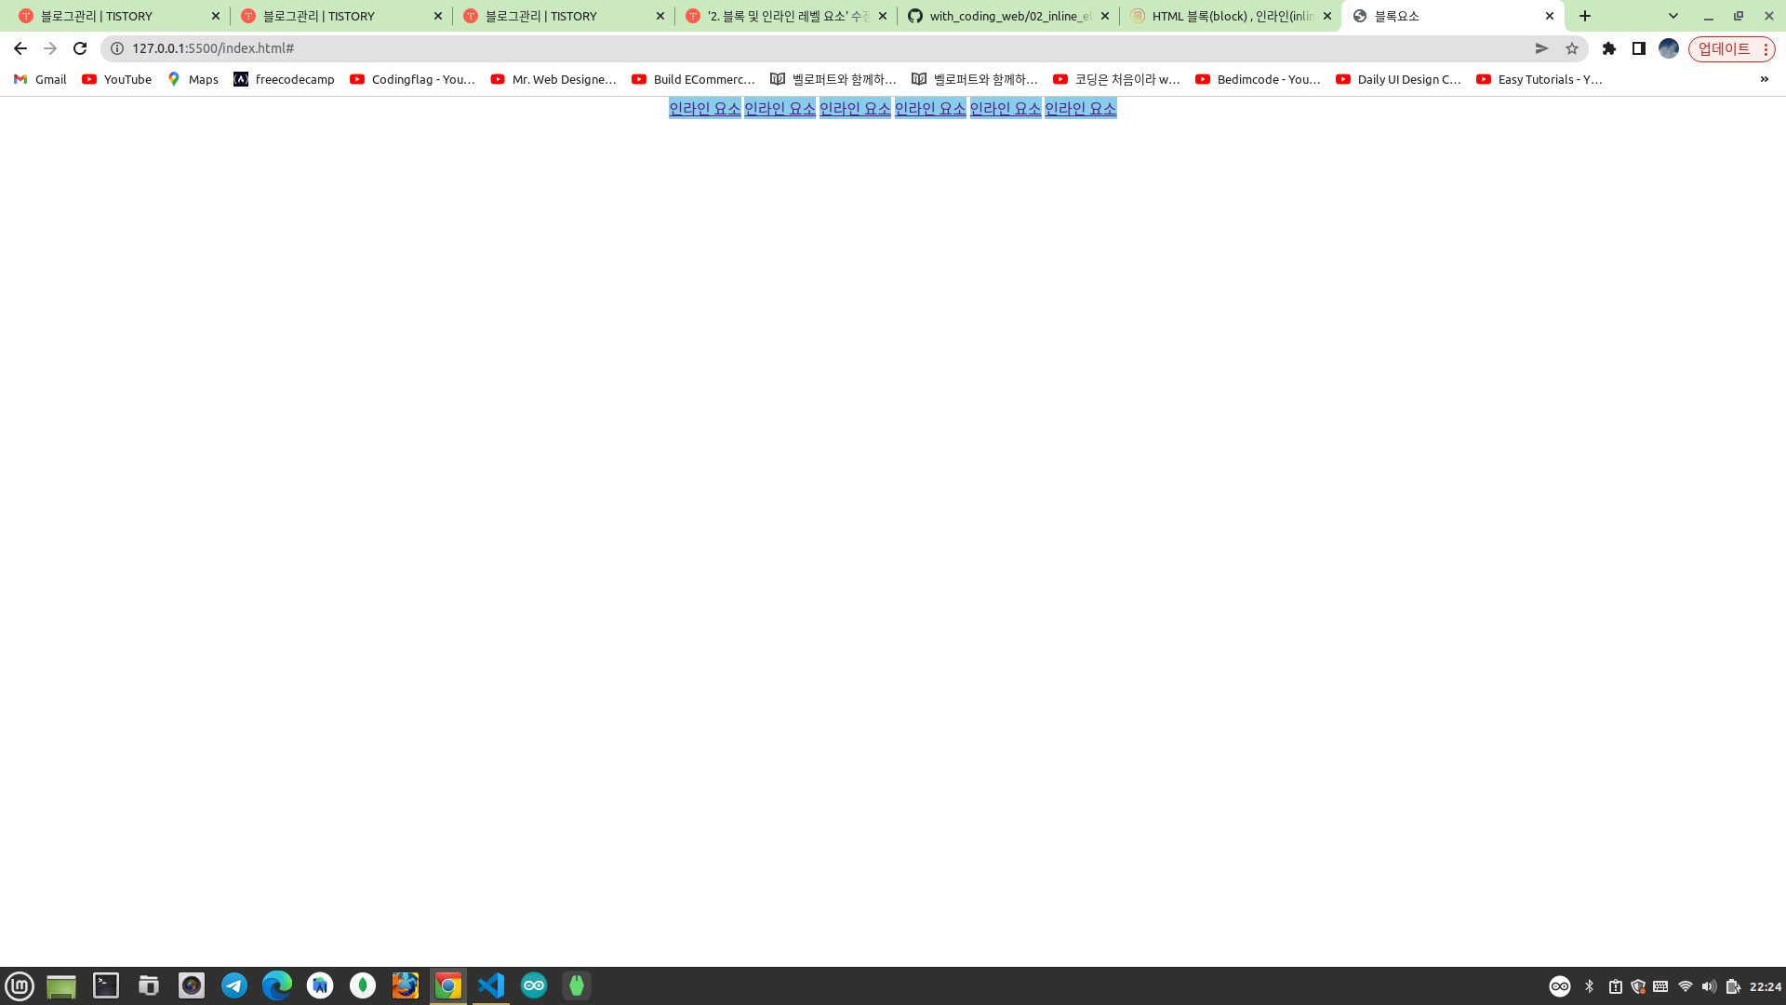Open a new browser tab
Viewport: 1786px width, 1005px height.
point(1585,16)
